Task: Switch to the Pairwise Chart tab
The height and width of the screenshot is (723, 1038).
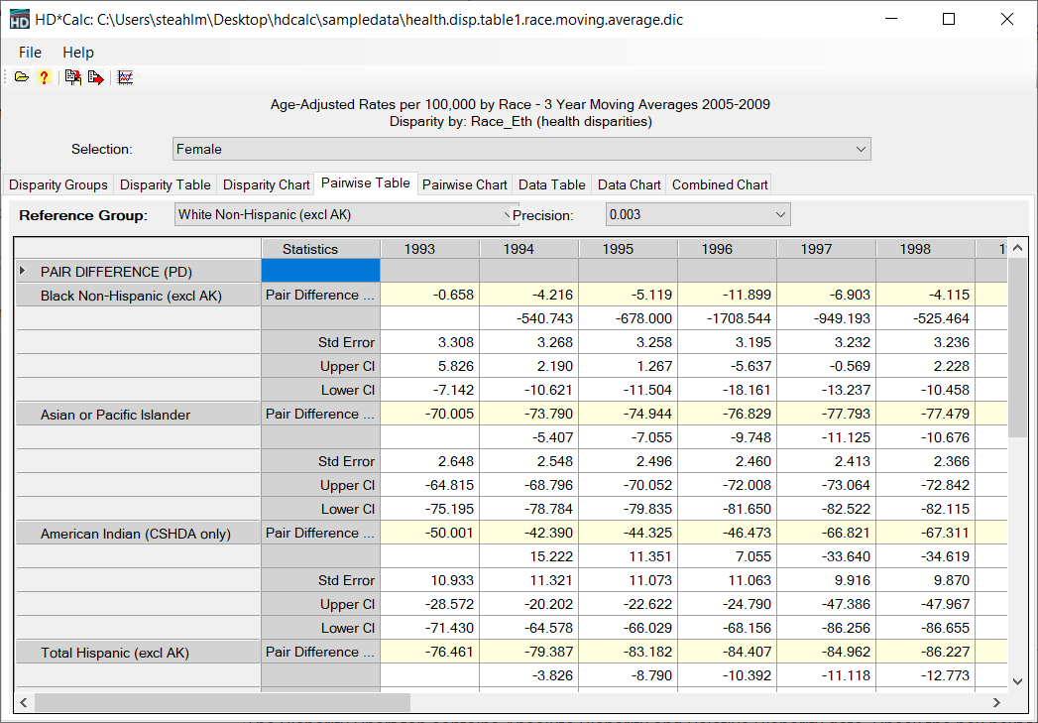Action: (464, 184)
